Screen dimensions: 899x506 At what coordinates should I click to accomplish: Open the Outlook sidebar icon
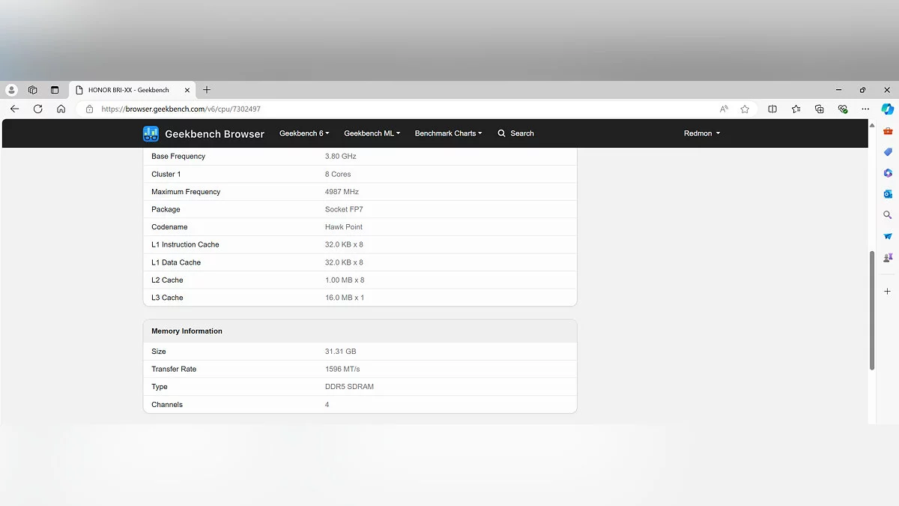point(888,194)
